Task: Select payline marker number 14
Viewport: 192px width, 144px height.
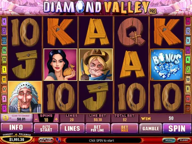Action: point(188,21)
